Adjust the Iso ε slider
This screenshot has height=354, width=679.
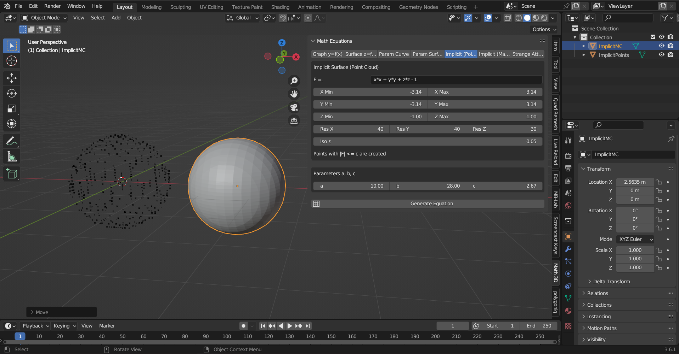click(x=428, y=141)
